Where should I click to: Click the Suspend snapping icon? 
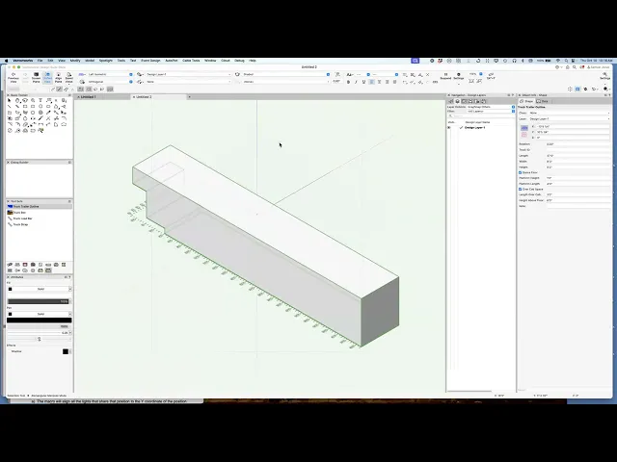[x=445, y=76]
